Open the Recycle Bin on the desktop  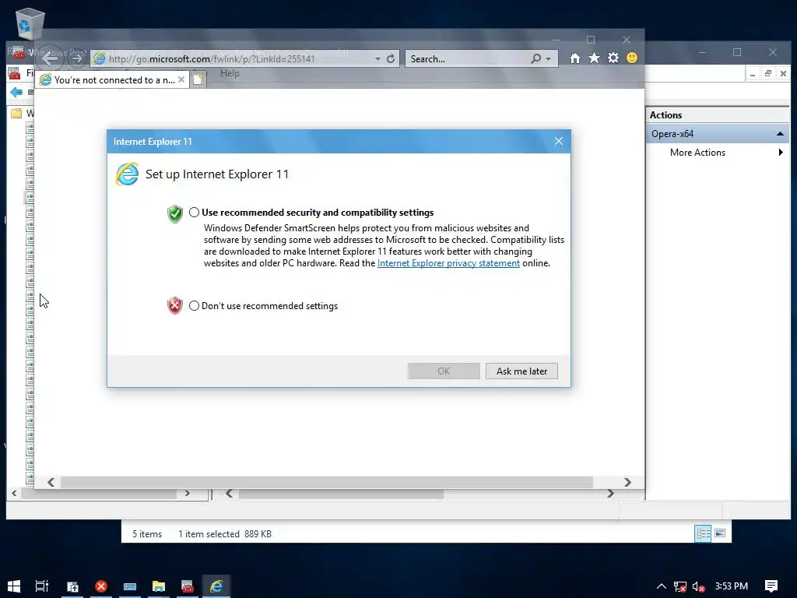30,23
